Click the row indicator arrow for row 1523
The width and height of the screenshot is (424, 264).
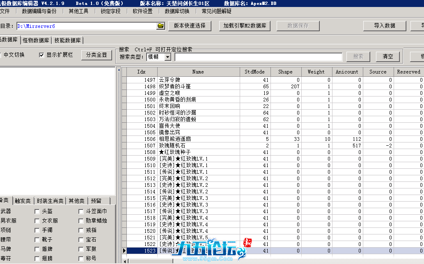click(124, 250)
